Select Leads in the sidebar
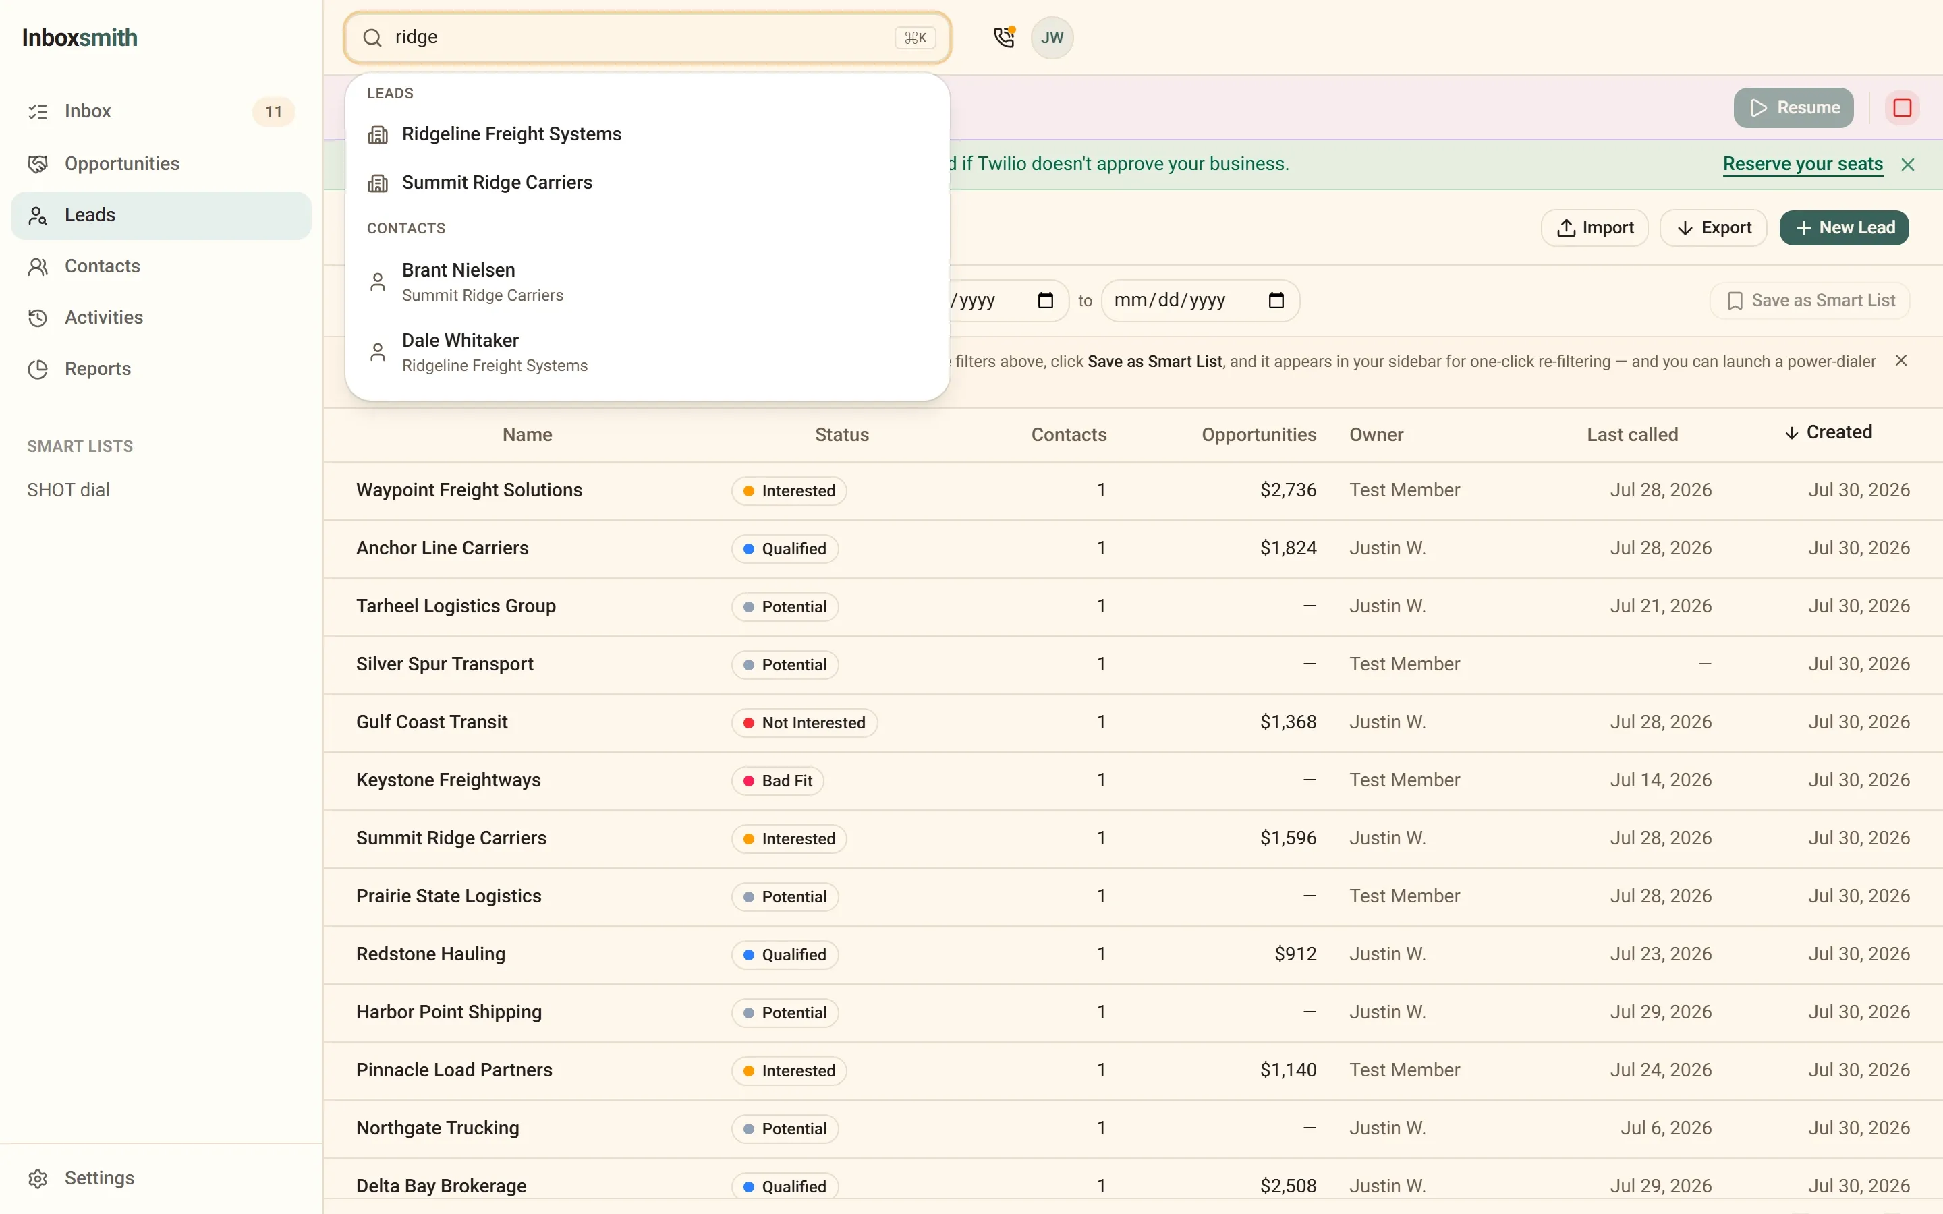1943x1214 pixels. point(161,215)
